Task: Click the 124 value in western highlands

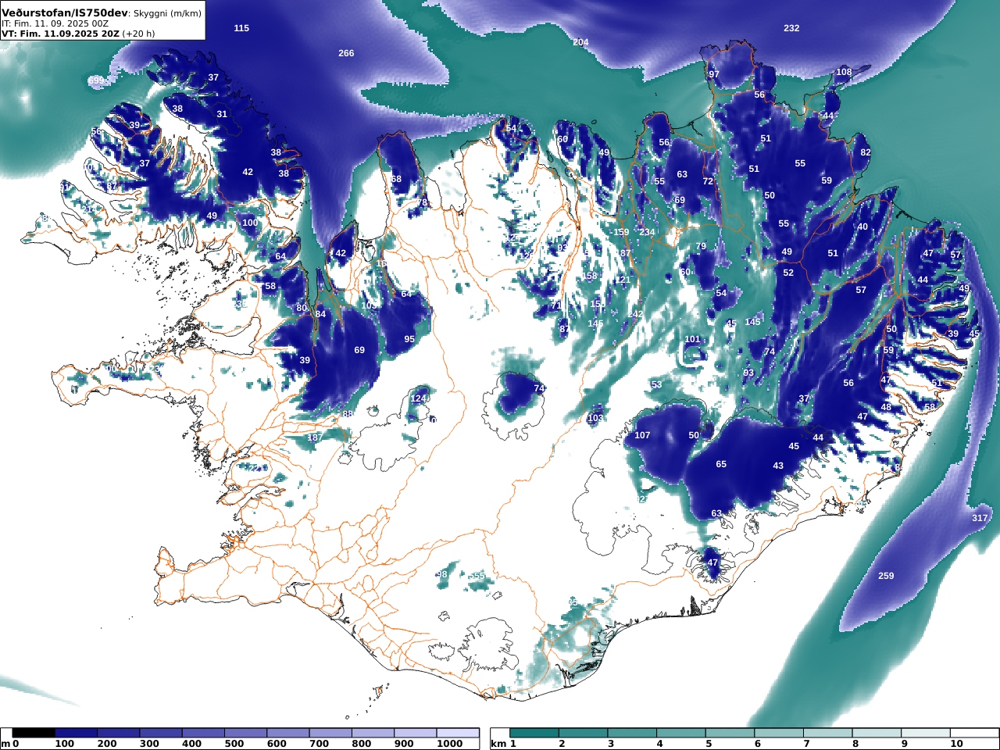Action: [419, 398]
